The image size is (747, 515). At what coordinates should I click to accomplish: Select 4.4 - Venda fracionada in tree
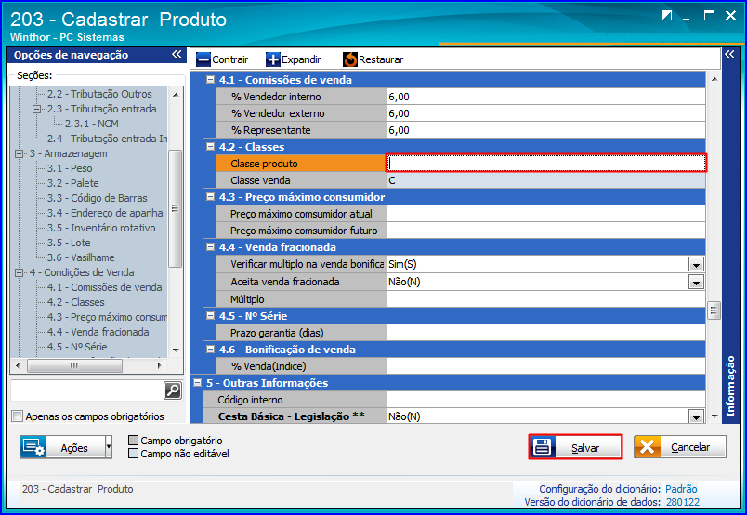coord(98,332)
